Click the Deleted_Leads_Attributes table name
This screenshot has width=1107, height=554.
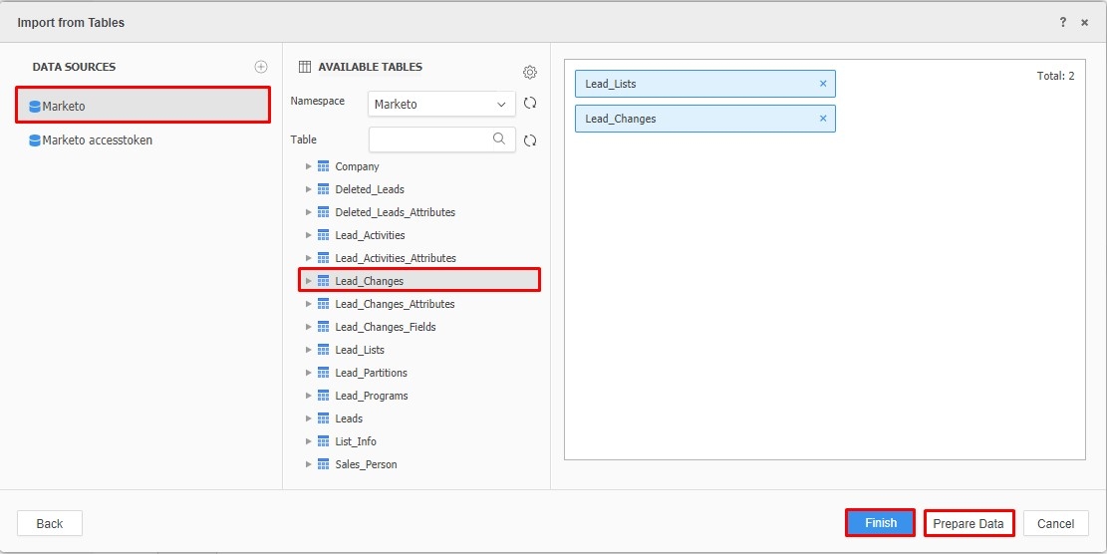(x=396, y=212)
